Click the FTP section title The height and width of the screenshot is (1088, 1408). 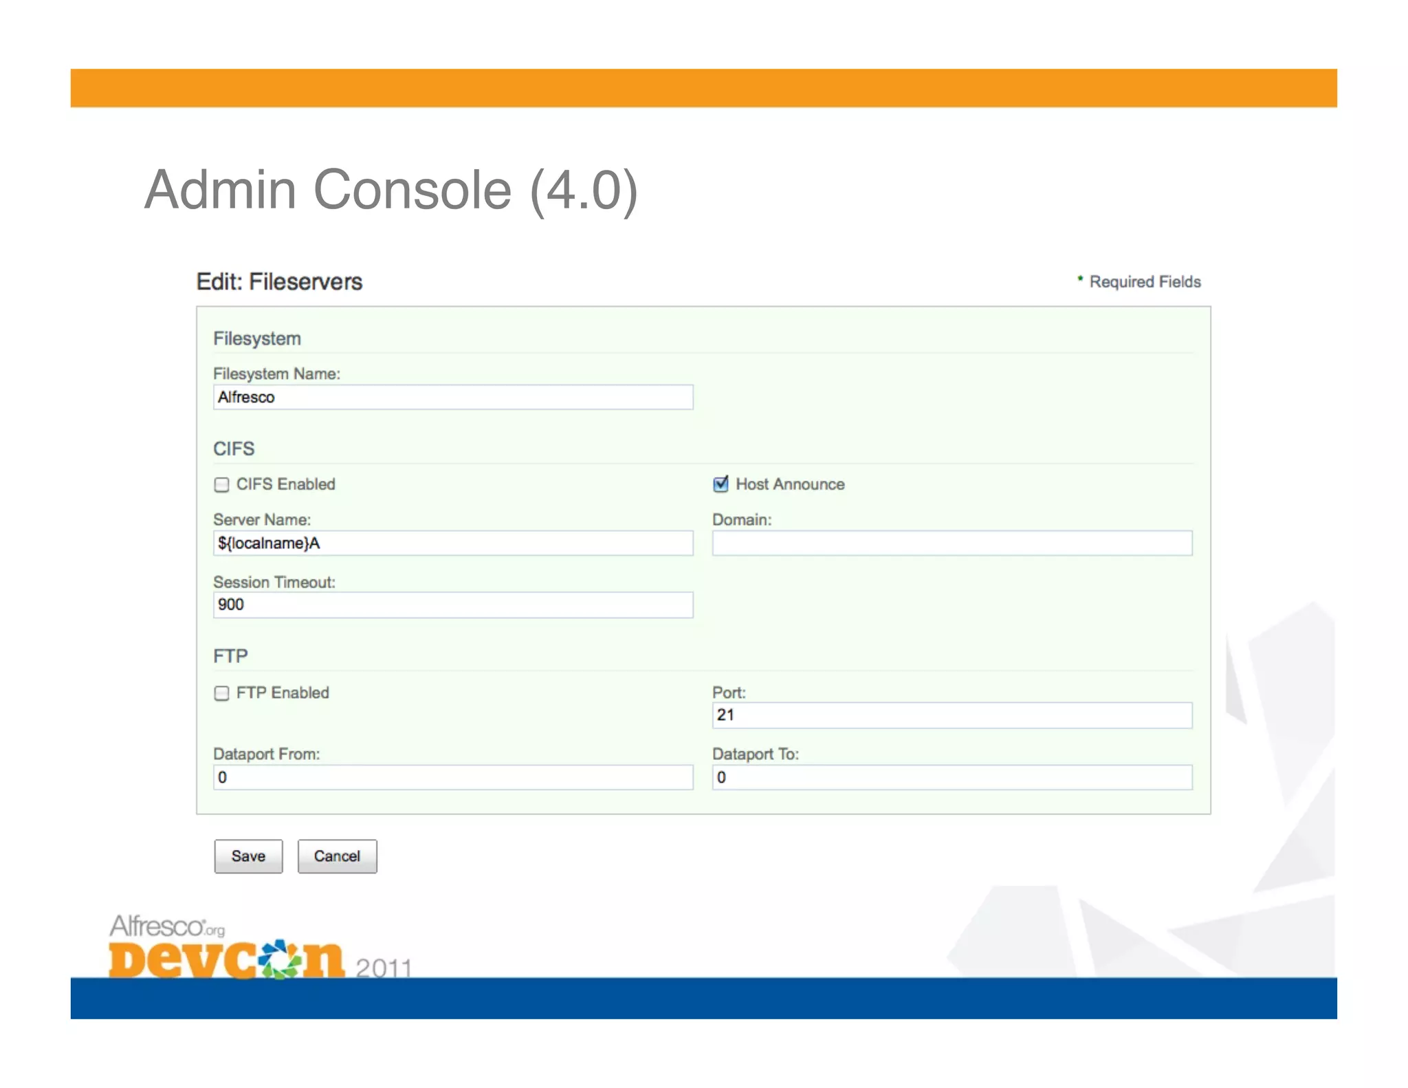tap(230, 656)
